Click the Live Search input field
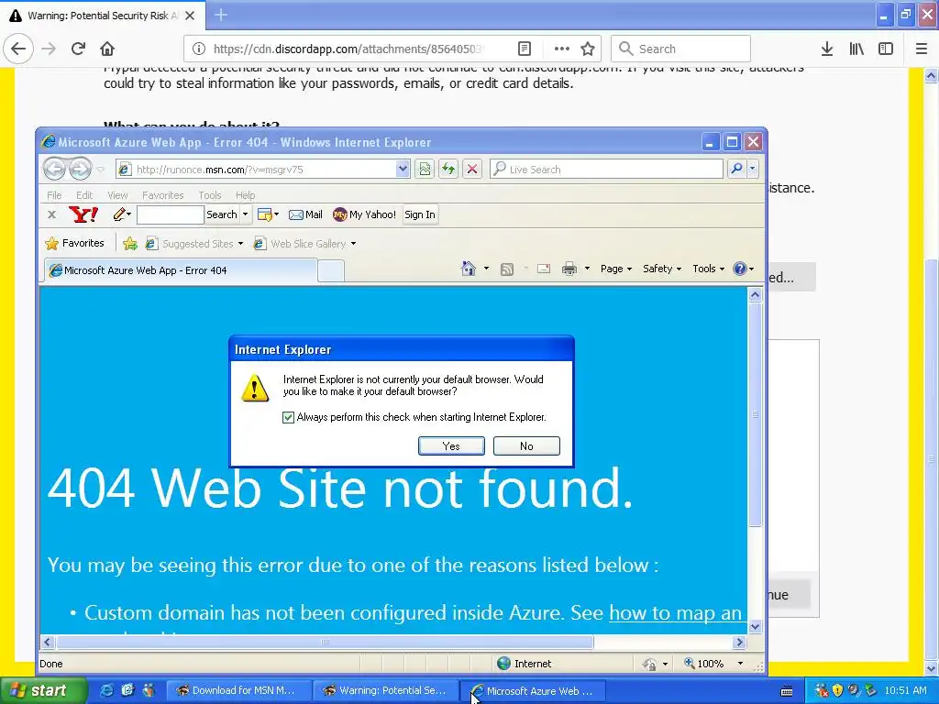The height and width of the screenshot is (704, 939). pyautogui.click(x=613, y=170)
